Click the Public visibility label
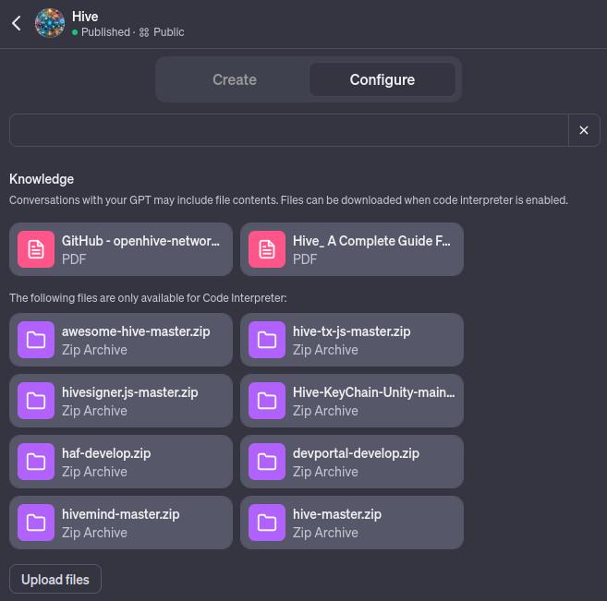The image size is (607, 601). [169, 32]
